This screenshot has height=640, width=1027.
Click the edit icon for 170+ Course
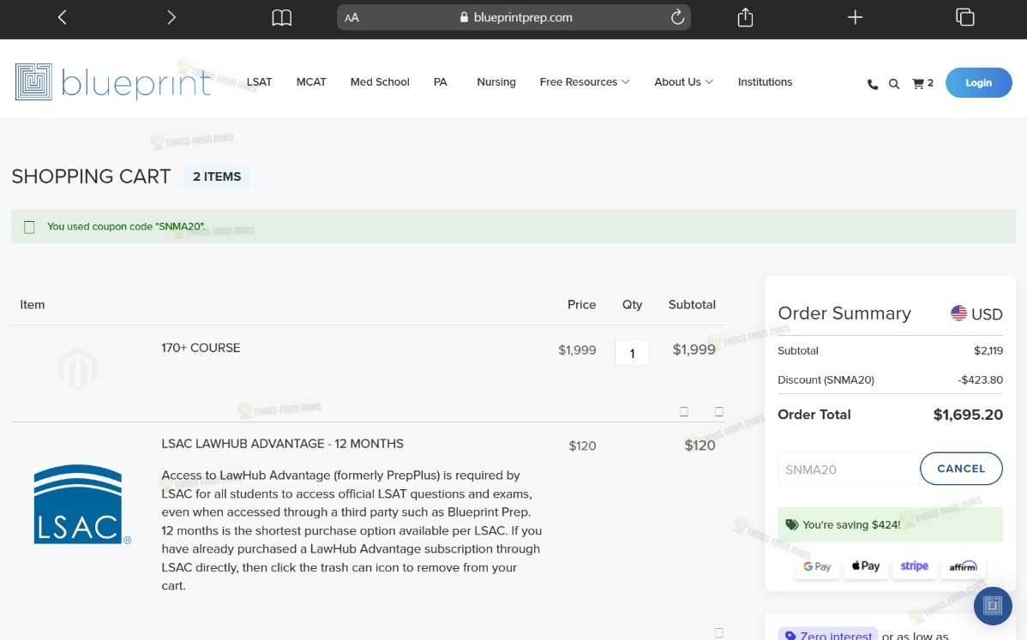pos(684,411)
